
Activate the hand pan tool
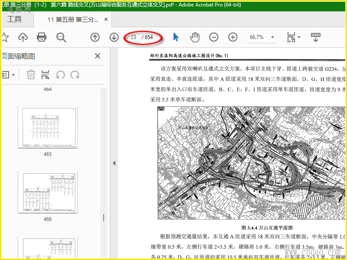[195, 37]
